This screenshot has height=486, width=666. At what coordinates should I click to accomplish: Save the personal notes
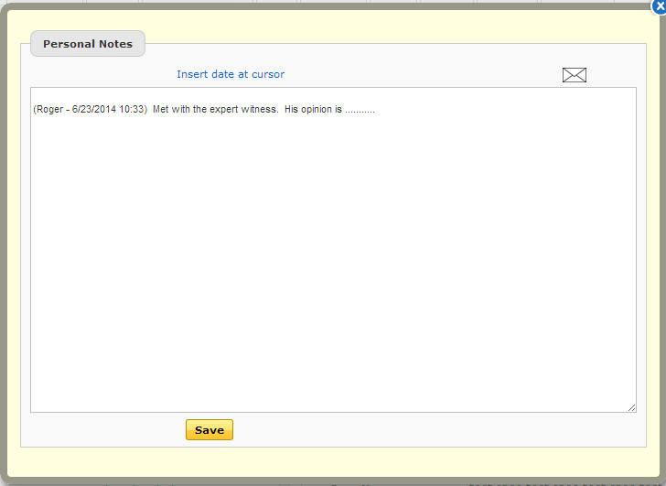click(x=209, y=430)
